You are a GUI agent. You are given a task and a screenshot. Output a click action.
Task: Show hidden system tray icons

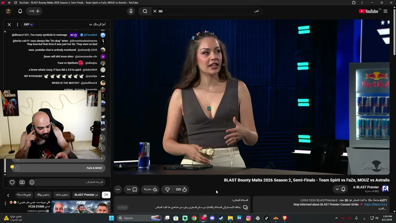coord(336,218)
